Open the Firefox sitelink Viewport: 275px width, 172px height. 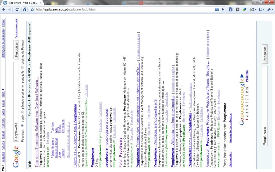(60, 128)
